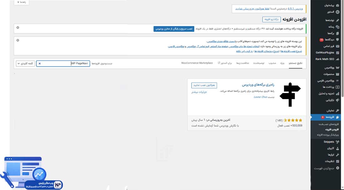
Task: Open جزئیات بیشتر more details link
Action: [x=199, y=92]
